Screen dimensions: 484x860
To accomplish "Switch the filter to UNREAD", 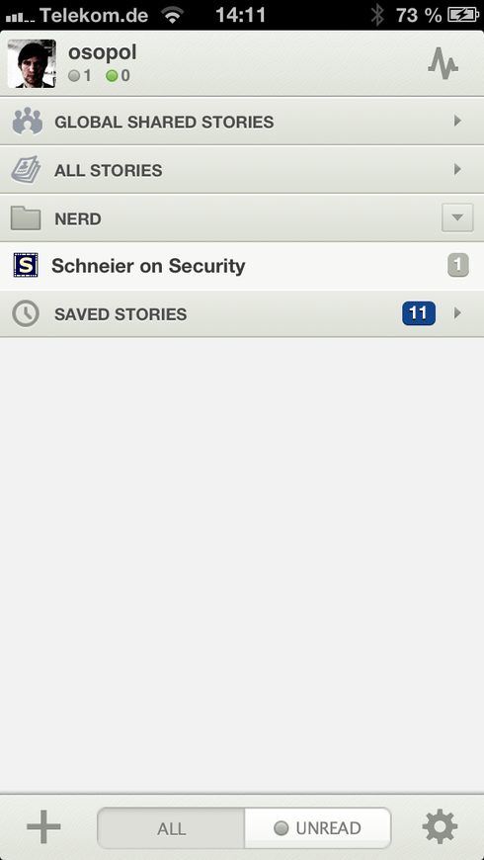I will 318,827.
